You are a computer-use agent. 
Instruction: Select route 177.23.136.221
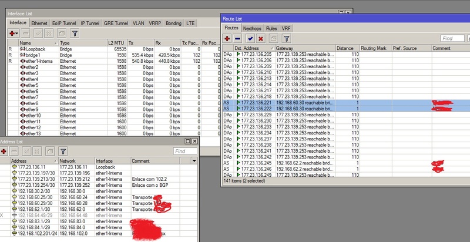click(346, 102)
